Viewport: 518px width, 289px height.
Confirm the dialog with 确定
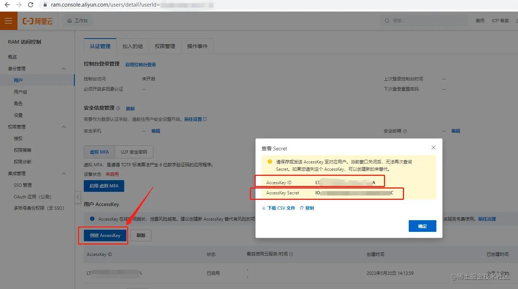point(423,226)
